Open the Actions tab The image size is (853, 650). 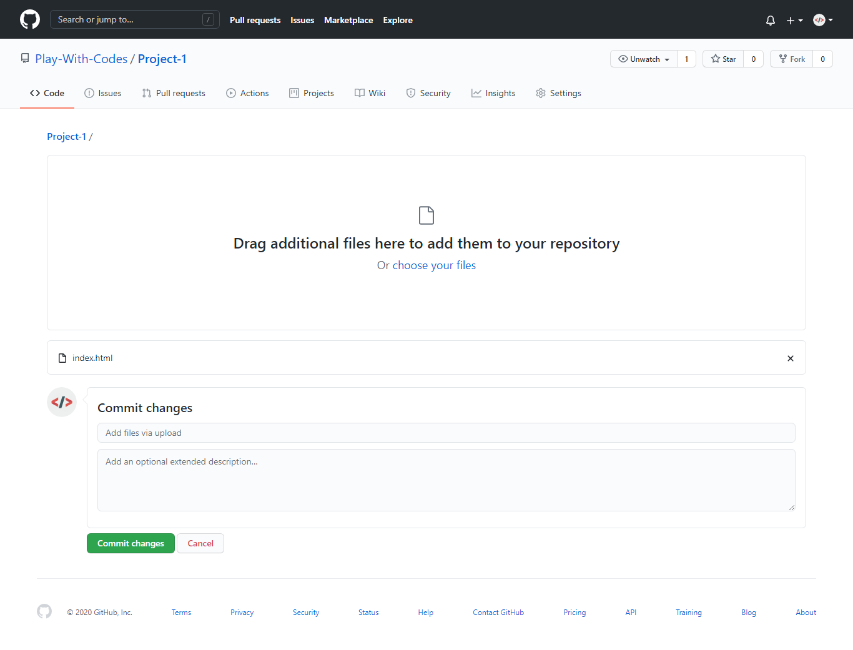(x=247, y=93)
